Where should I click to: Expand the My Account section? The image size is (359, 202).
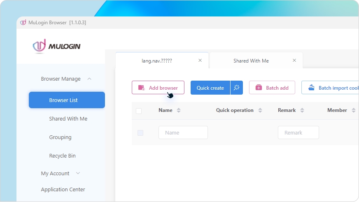[x=78, y=174]
